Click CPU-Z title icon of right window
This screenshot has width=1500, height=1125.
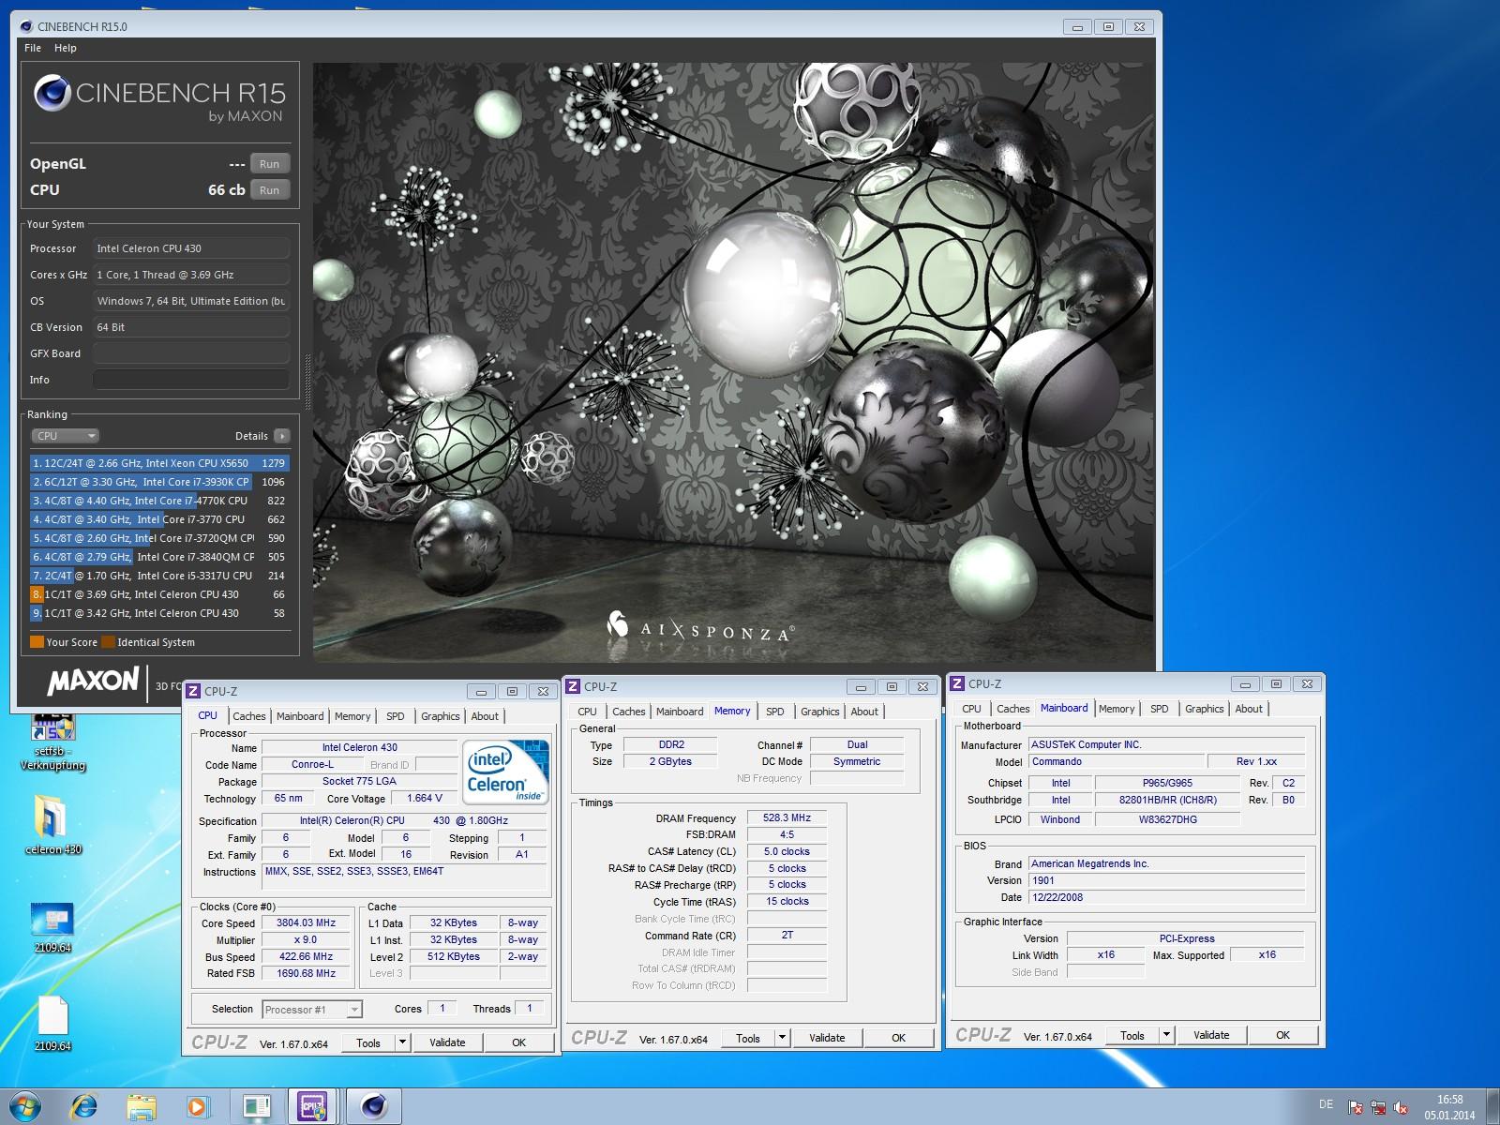958,684
